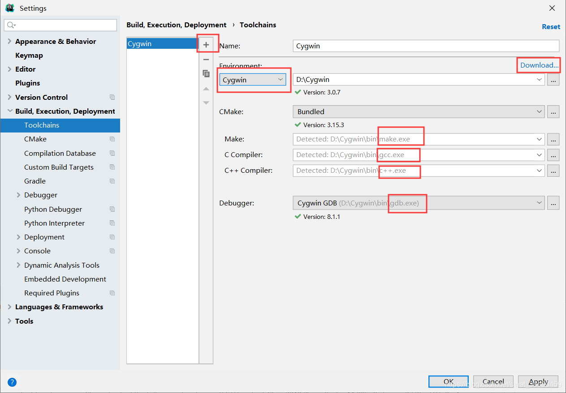The width and height of the screenshot is (566, 393).
Task: Open the C++ Compiler path dropdown
Action: pyautogui.click(x=539, y=171)
